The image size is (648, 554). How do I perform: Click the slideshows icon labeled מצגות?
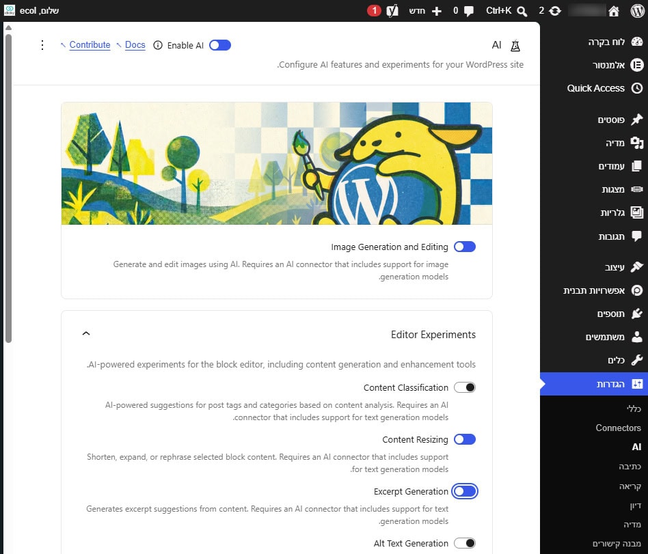(637, 189)
